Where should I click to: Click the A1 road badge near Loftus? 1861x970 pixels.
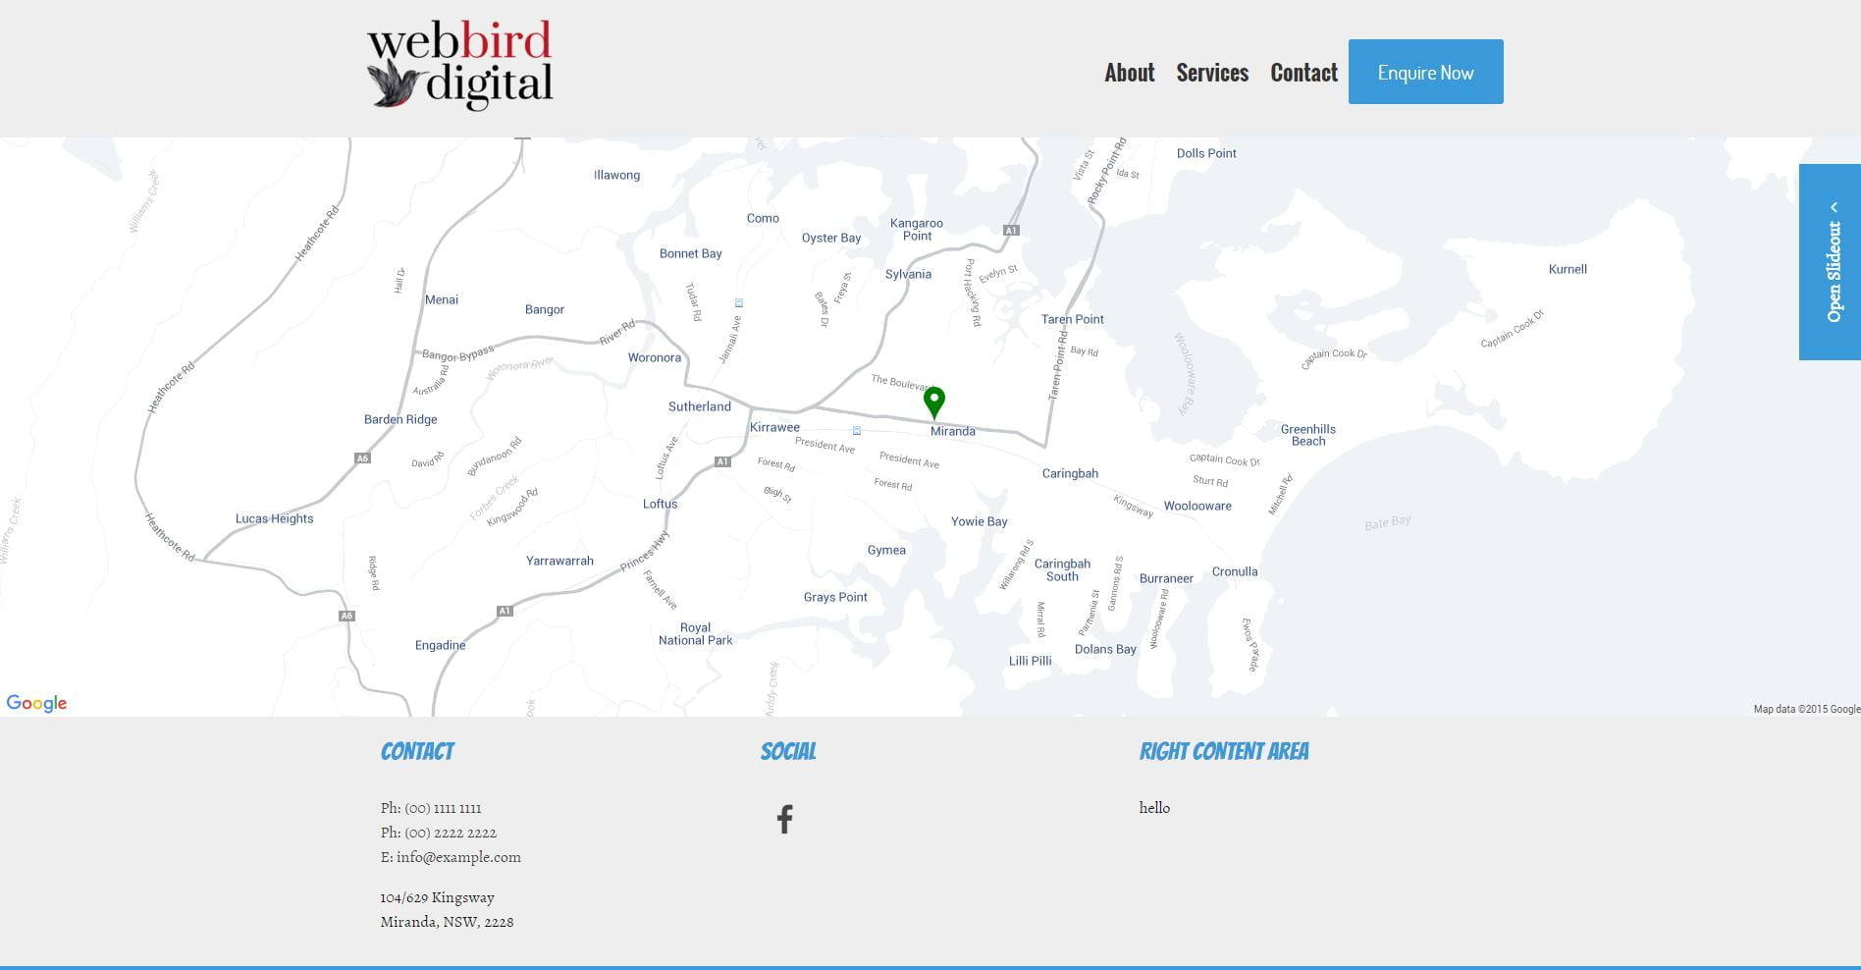tap(722, 461)
